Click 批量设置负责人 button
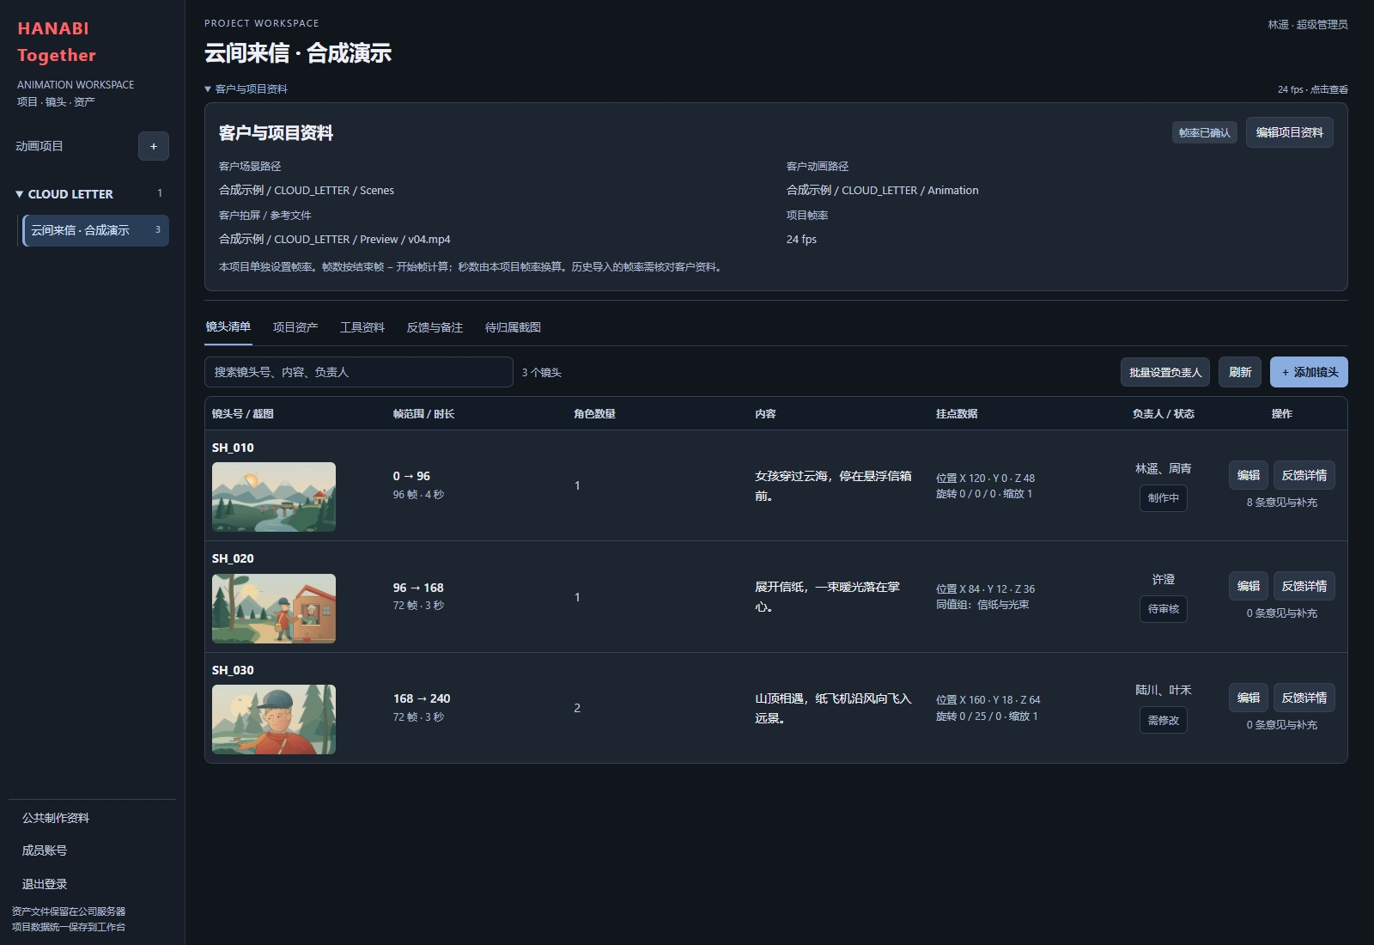The width and height of the screenshot is (1374, 945). pyautogui.click(x=1165, y=372)
